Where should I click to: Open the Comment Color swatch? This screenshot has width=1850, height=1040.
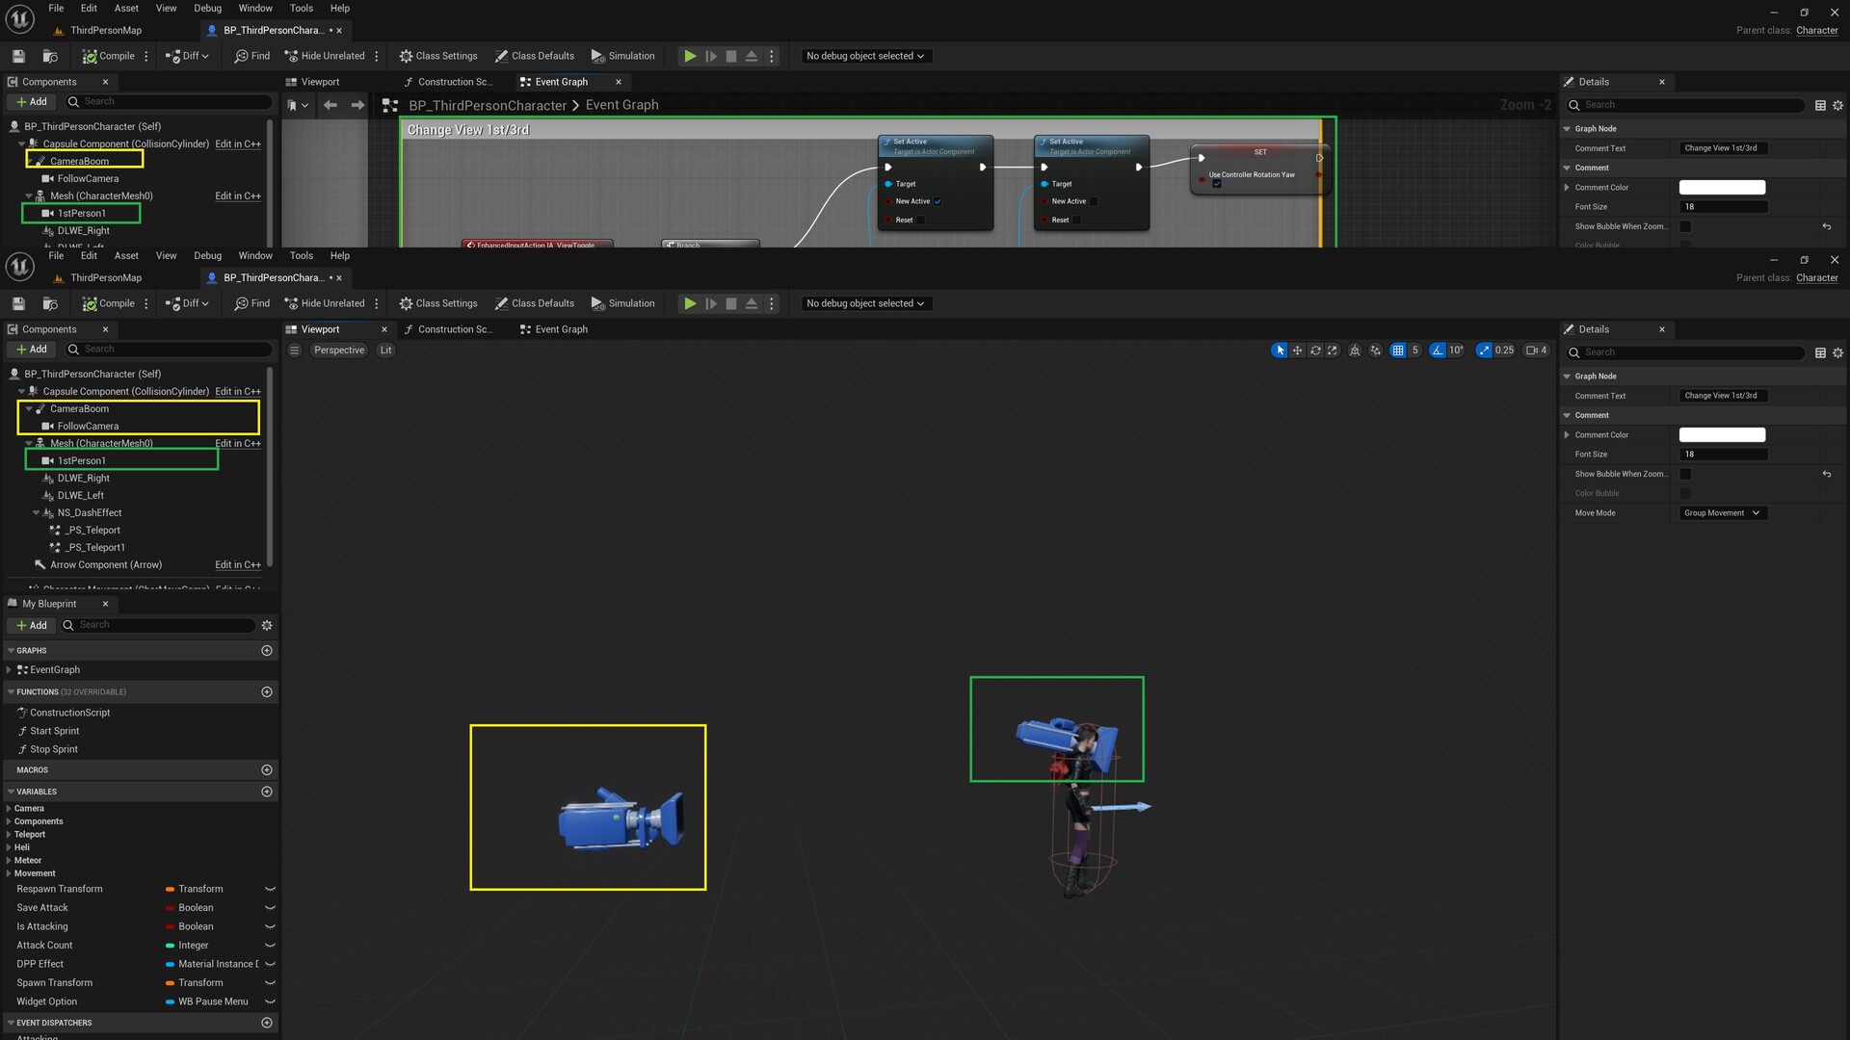1722,434
